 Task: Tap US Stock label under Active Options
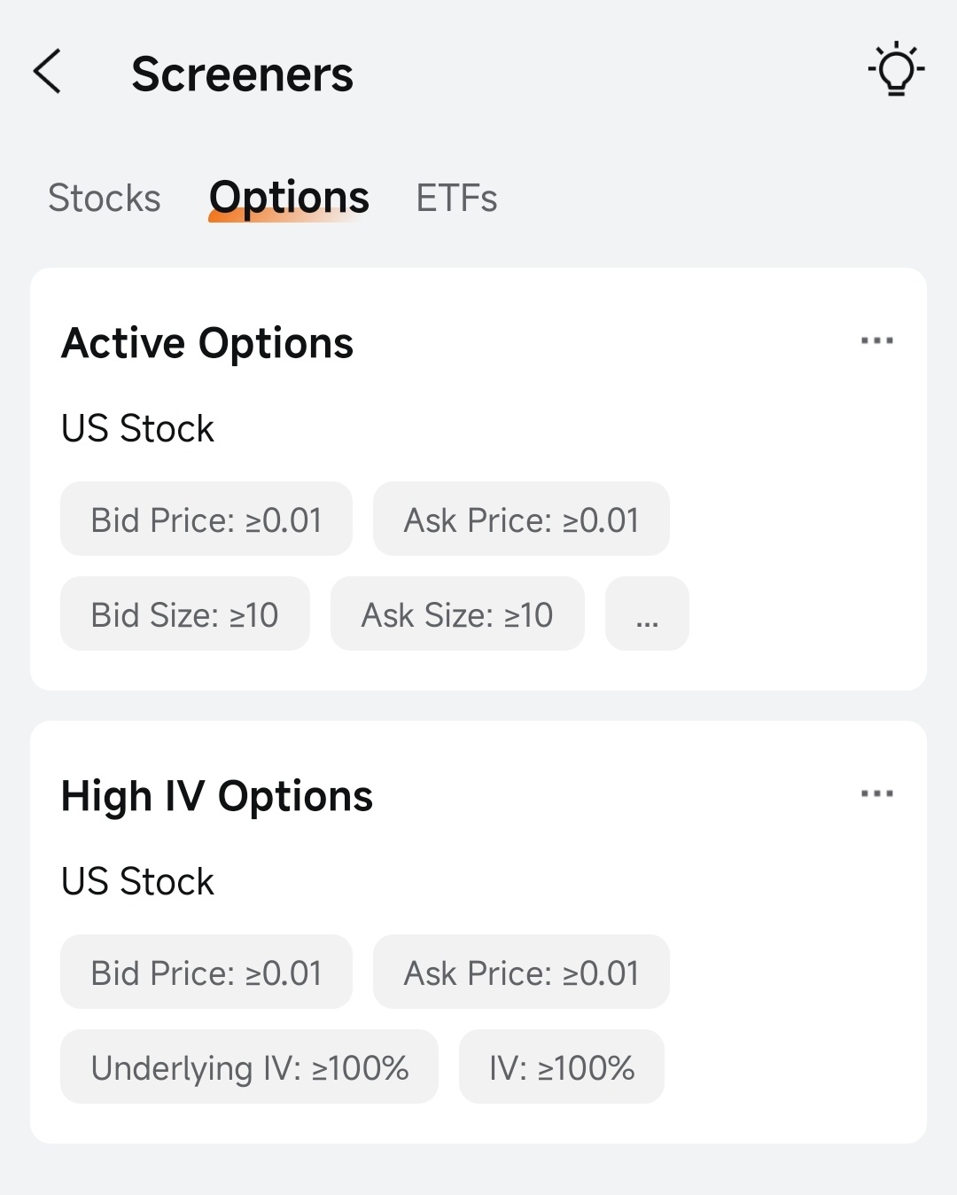coord(137,428)
